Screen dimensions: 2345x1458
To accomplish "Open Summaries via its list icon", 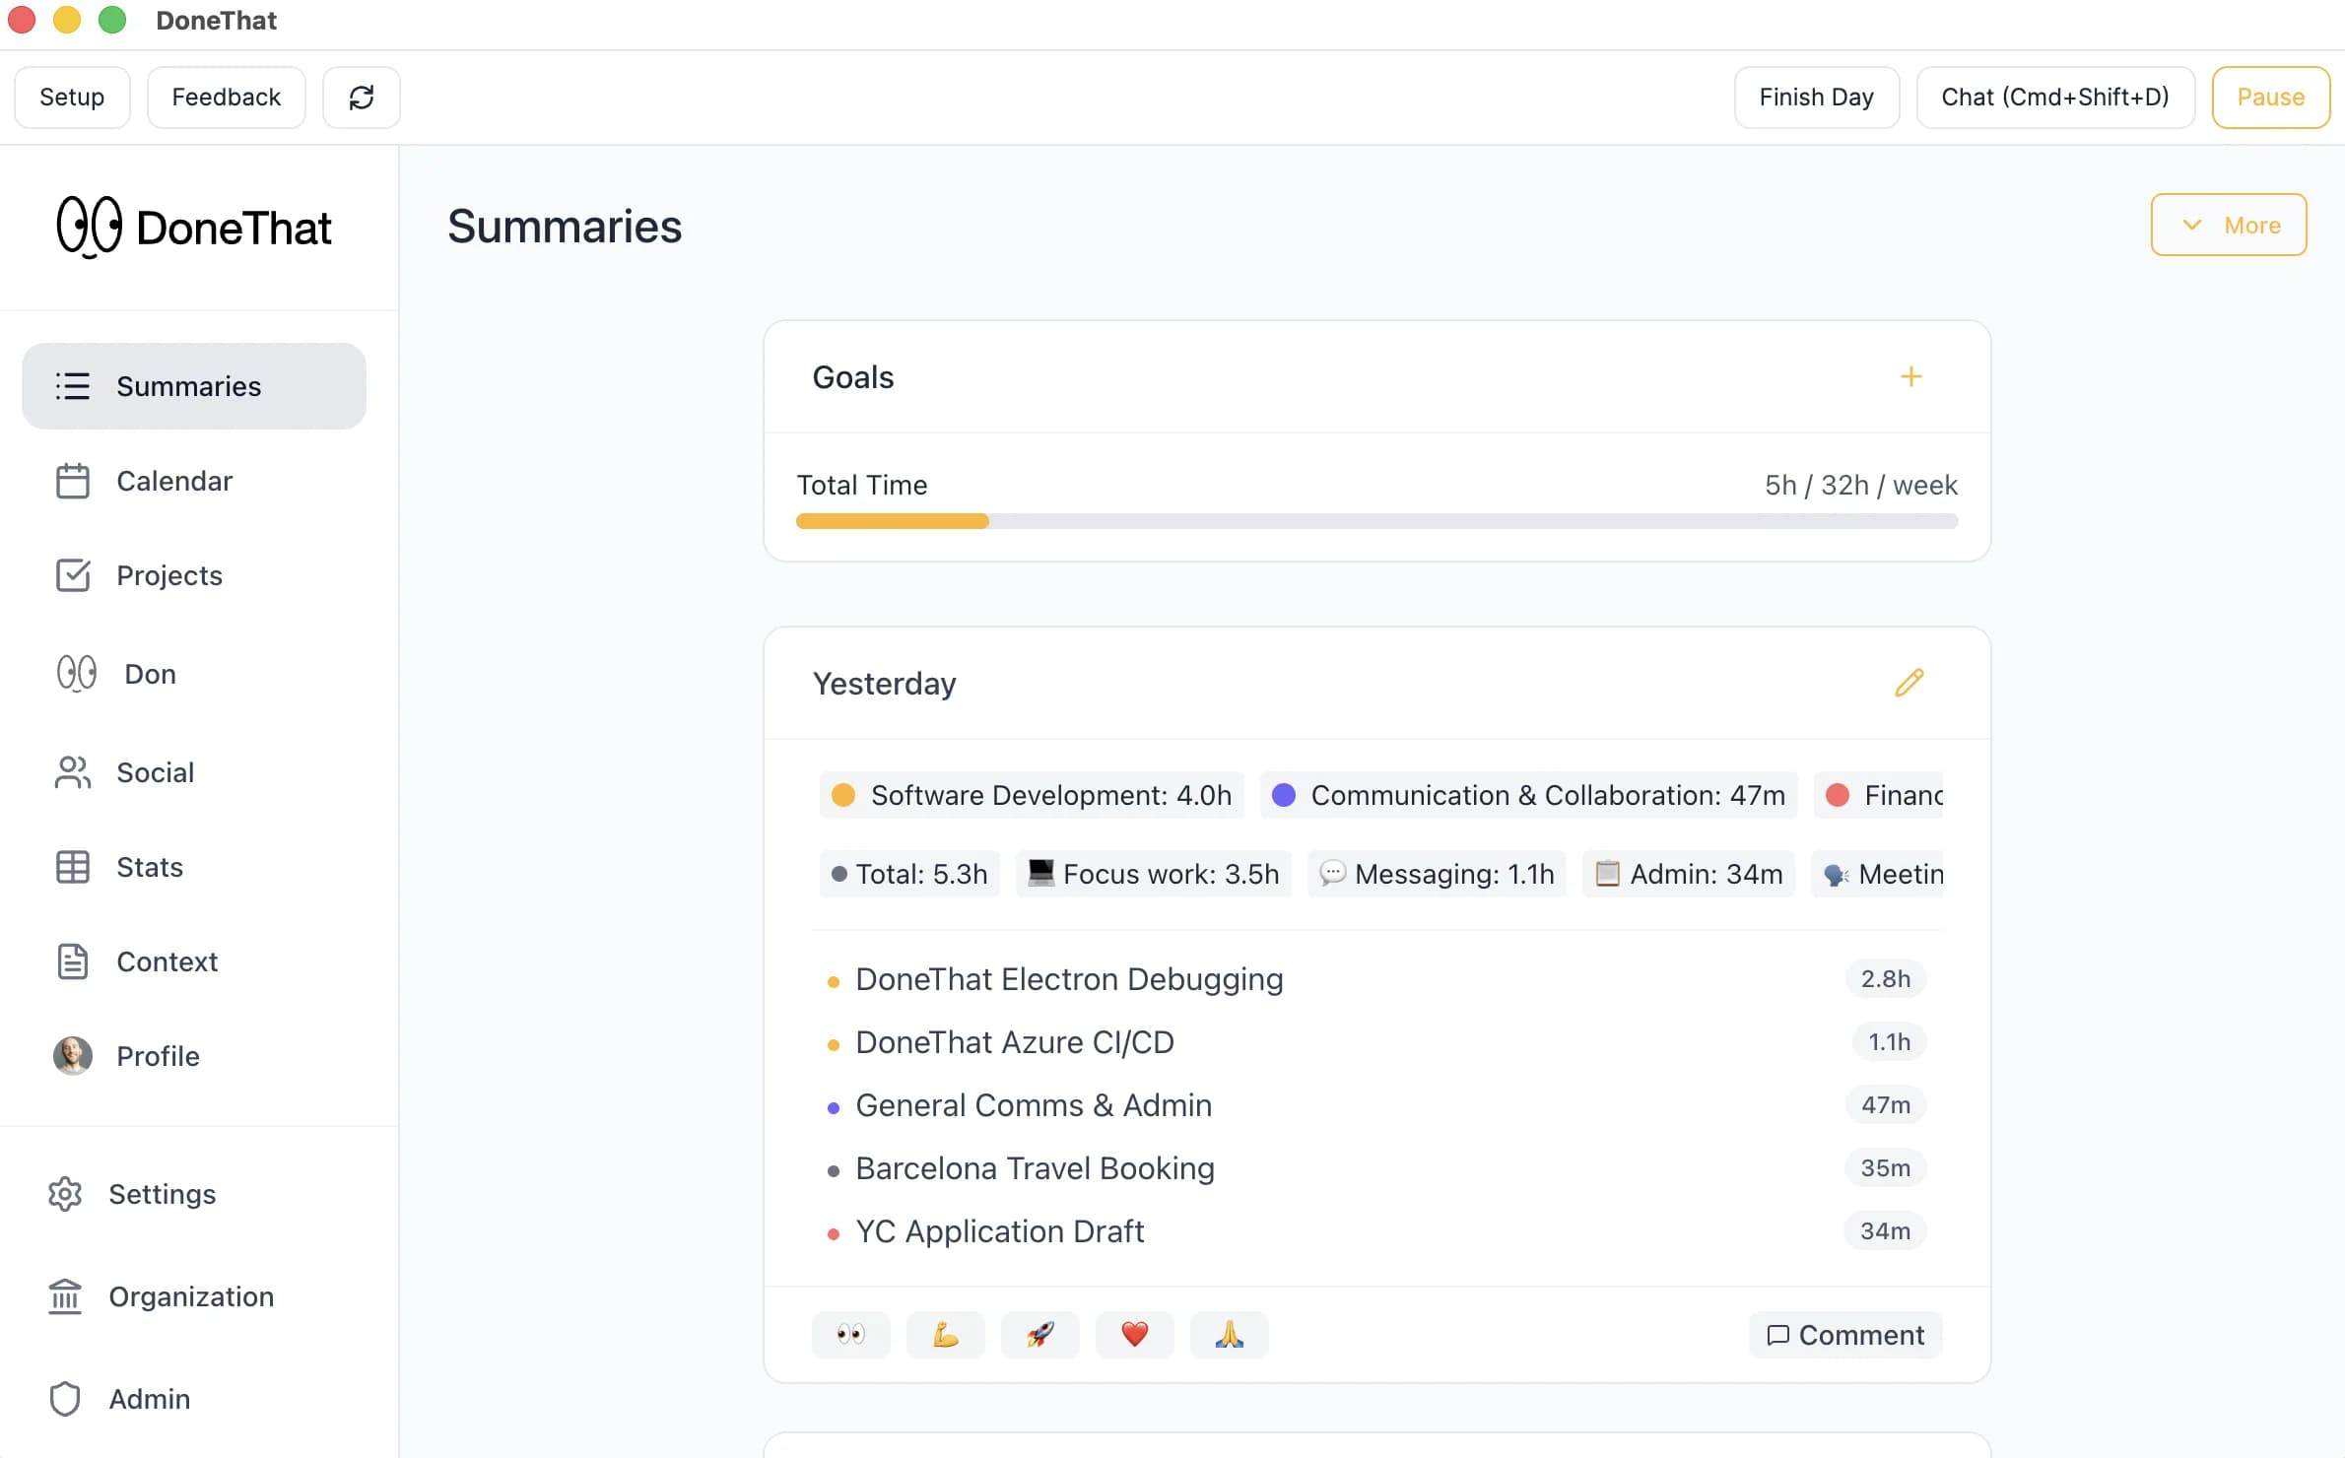I will click(73, 386).
